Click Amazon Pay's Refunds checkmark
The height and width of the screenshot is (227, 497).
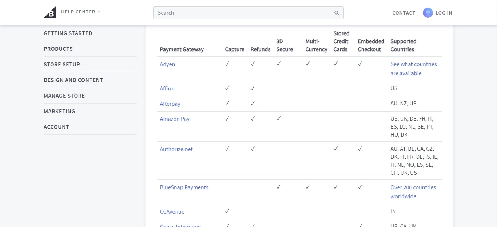pyautogui.click(x=253, y=119)
